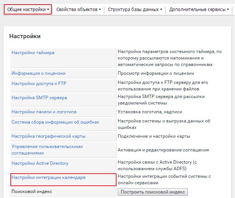The height and width of the screenshot is (198, 235).
Task: Click the Поисковой индекс row label
Action: (x=31, y=192)
